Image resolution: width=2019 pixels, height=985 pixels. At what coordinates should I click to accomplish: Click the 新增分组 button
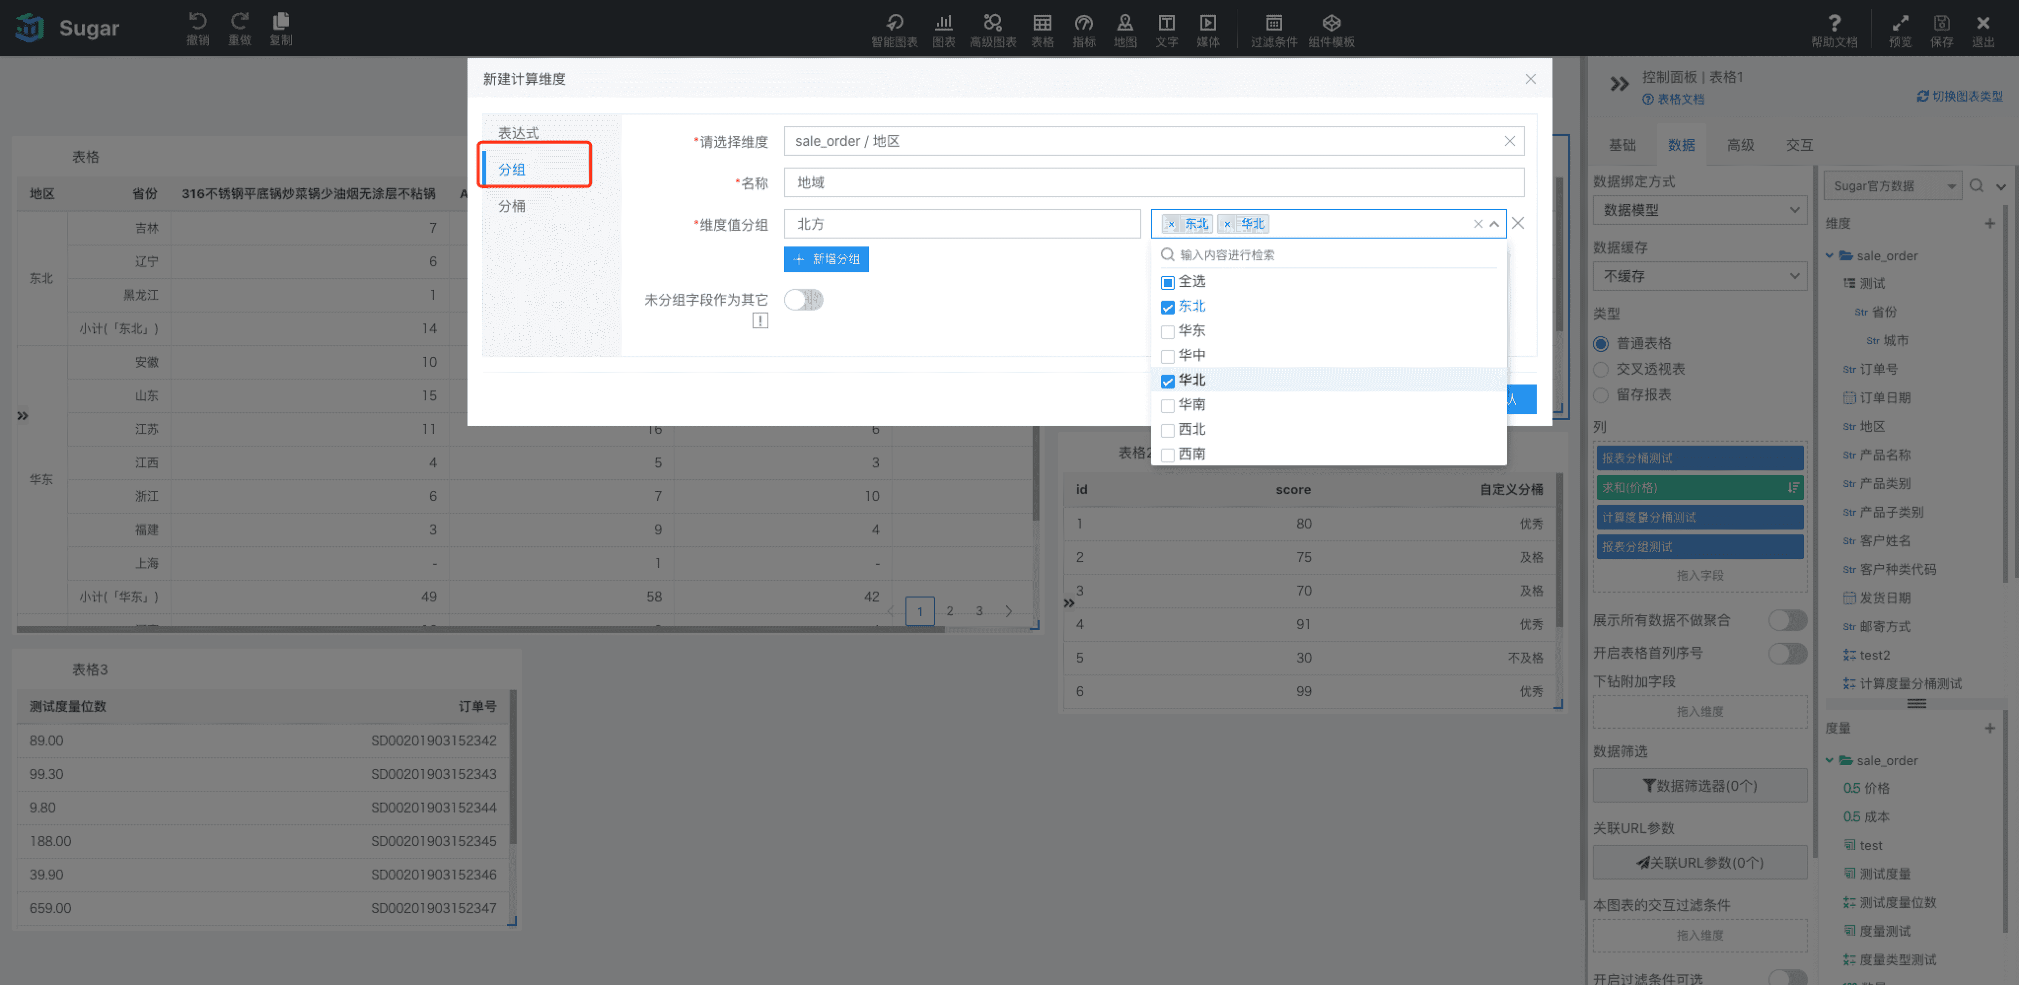click(826, 259)
